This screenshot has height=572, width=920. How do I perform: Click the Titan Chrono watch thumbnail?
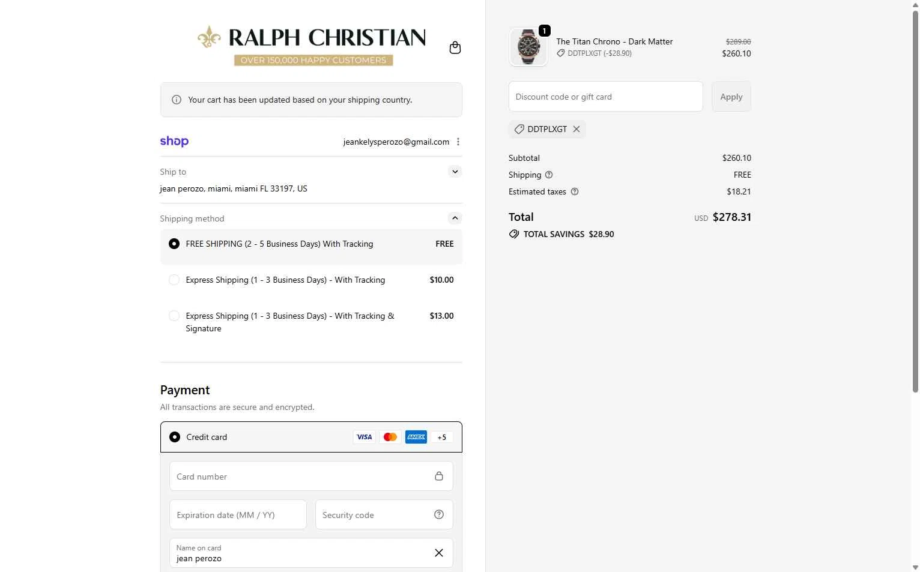click(528, 46)
